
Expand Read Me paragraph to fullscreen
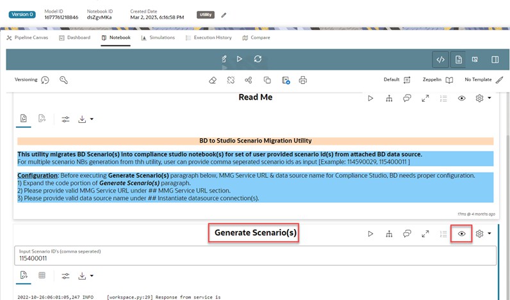(x=425, y=99)
